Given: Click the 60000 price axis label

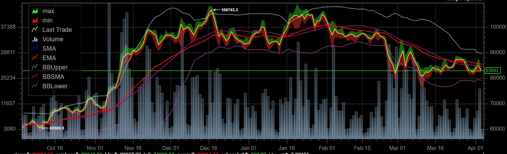Looking at the screenshot, I should [497, 129].
